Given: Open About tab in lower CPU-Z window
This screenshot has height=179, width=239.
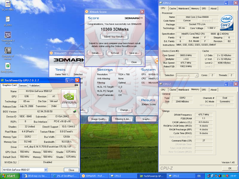Looking at the screenshot, I should click(x=213, y=90).
